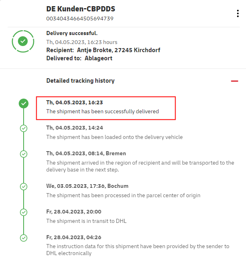The image size is (246, 273).
Task: Collapse tracking history with the red minus
Action: [234, 81]
